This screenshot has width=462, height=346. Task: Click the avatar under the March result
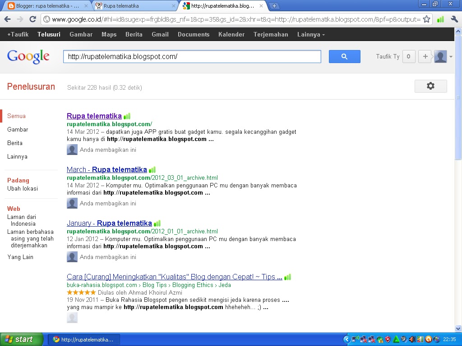(72, 203)
